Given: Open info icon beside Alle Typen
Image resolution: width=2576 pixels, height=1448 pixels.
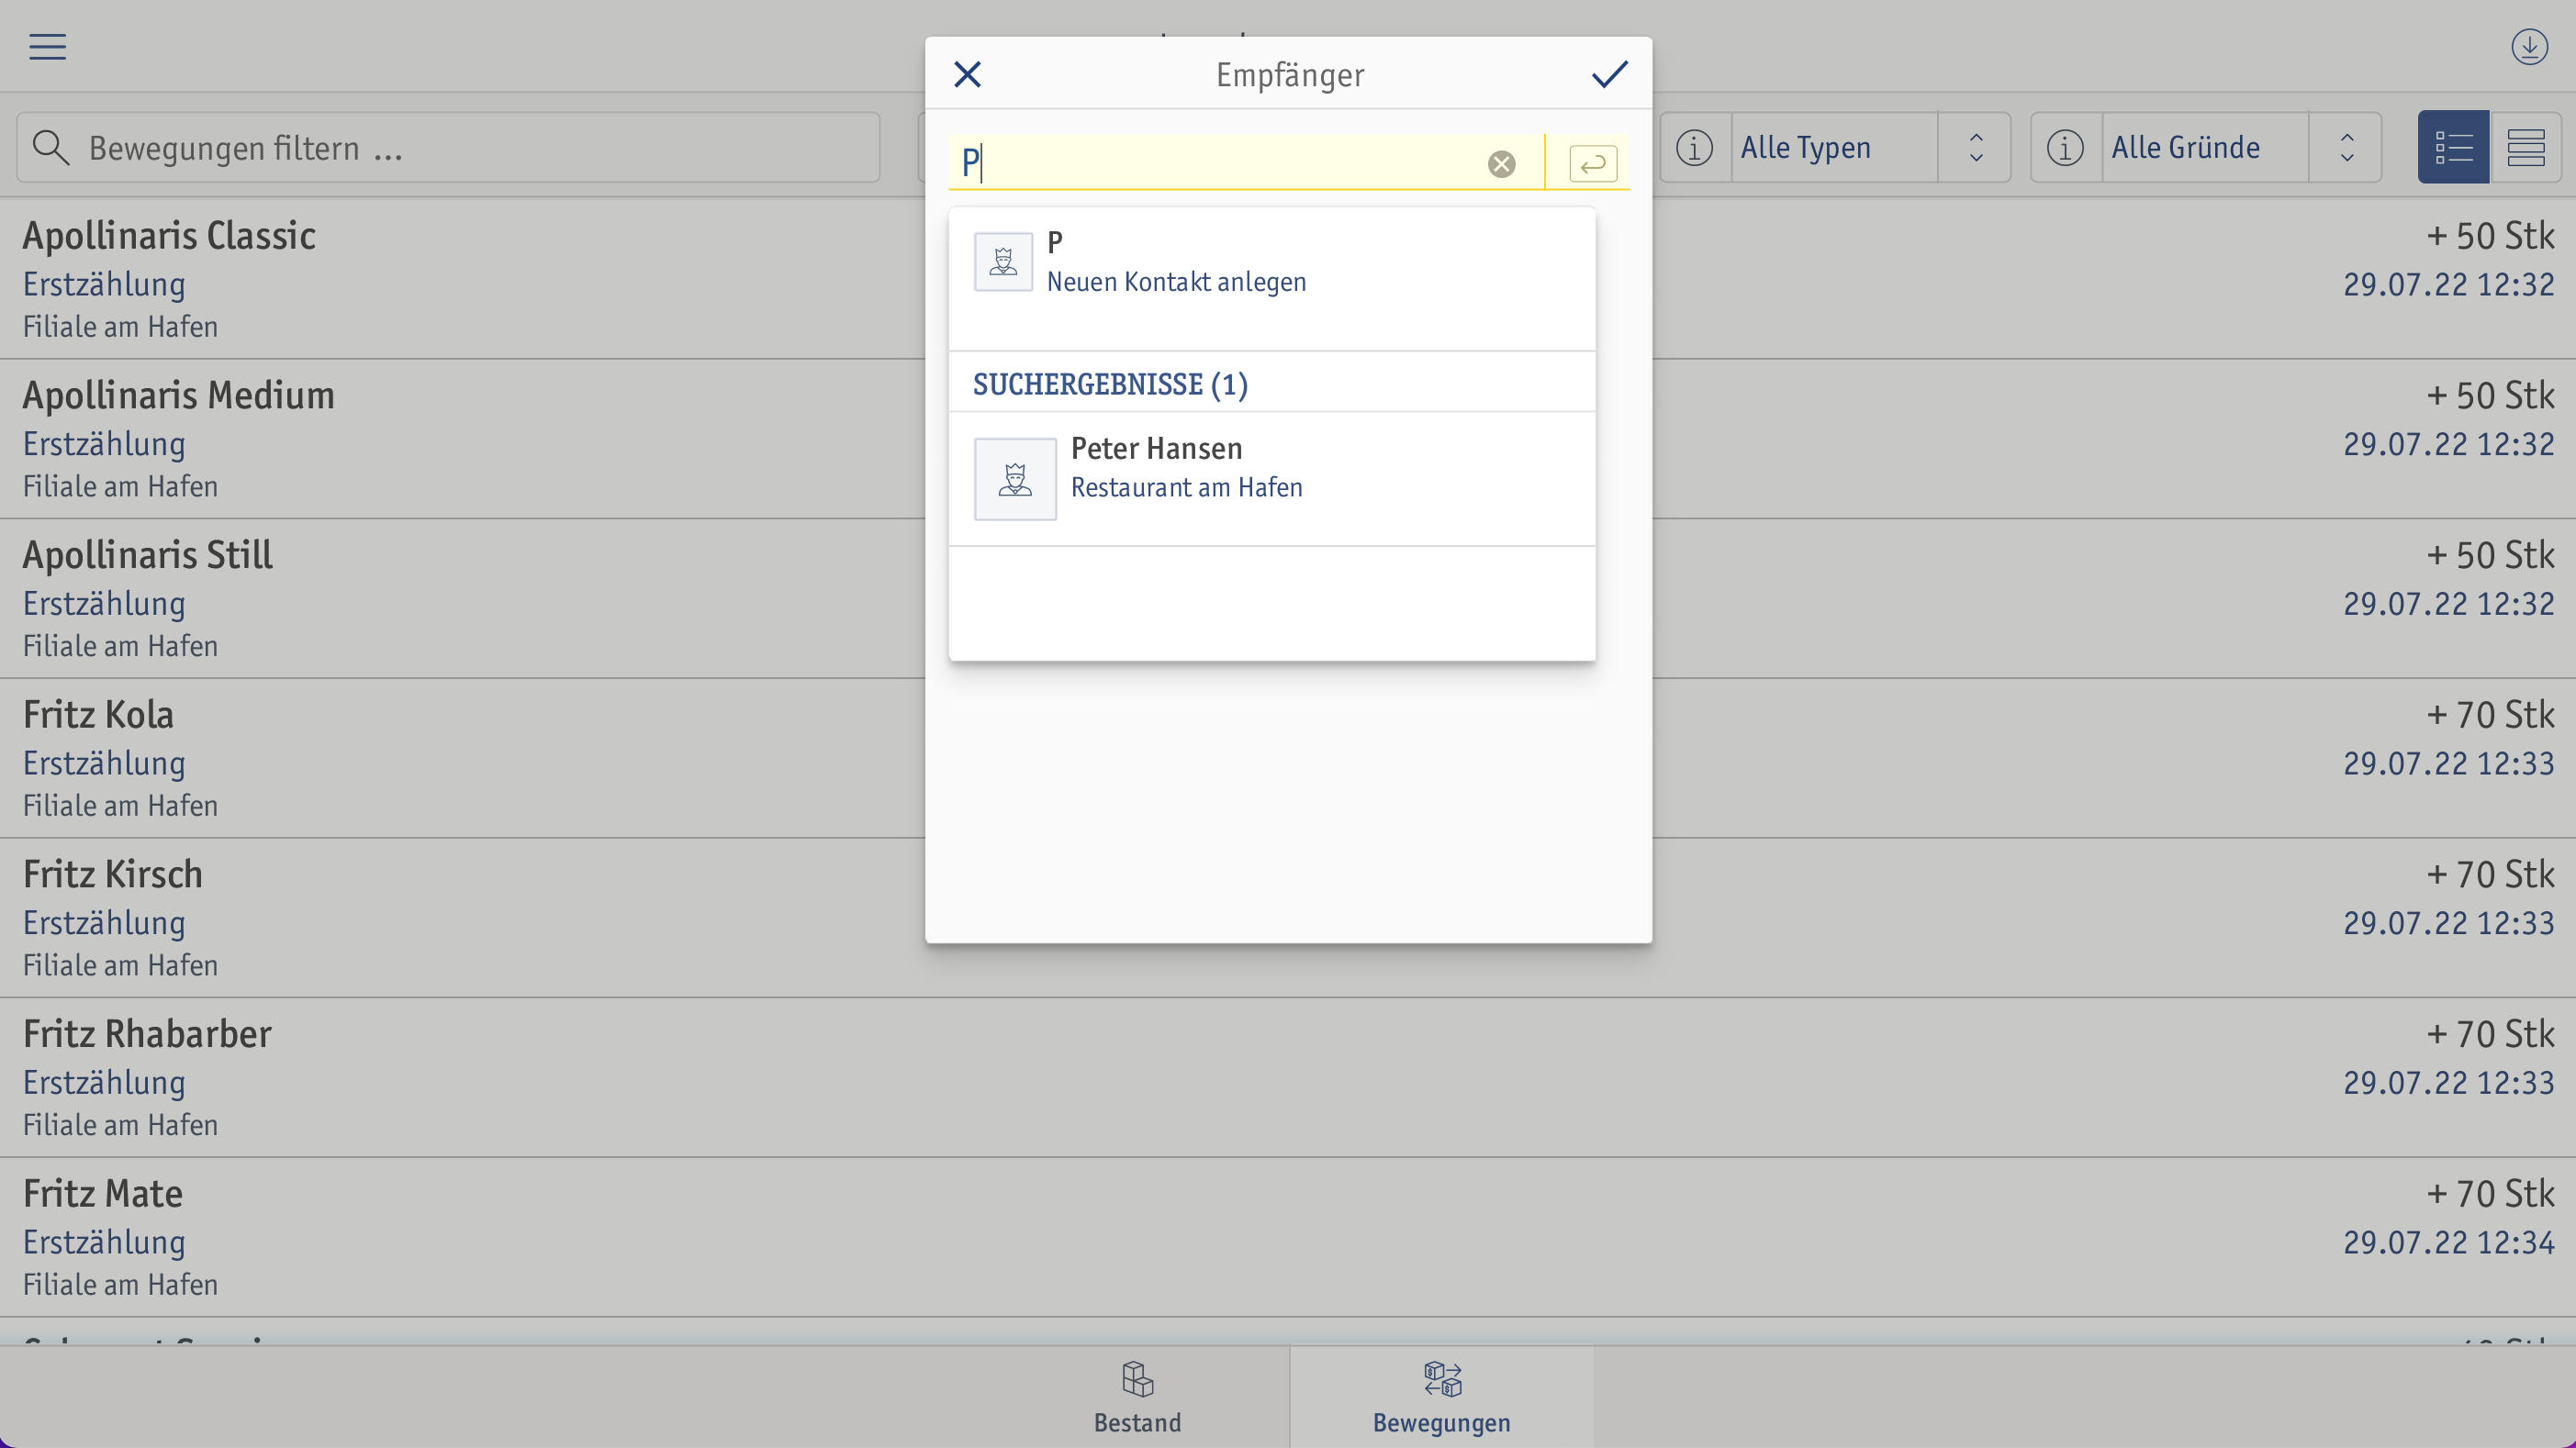Looking at the screenshot, I should (1694, 148).
